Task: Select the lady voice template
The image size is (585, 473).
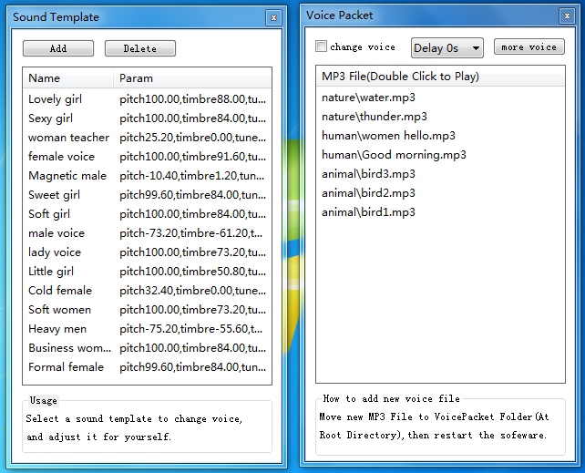Action: click(147, 252)
